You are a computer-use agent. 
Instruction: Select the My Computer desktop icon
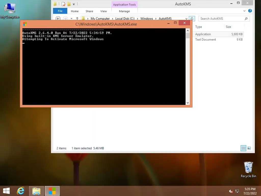pyautogui.click(x=10, y=11)
